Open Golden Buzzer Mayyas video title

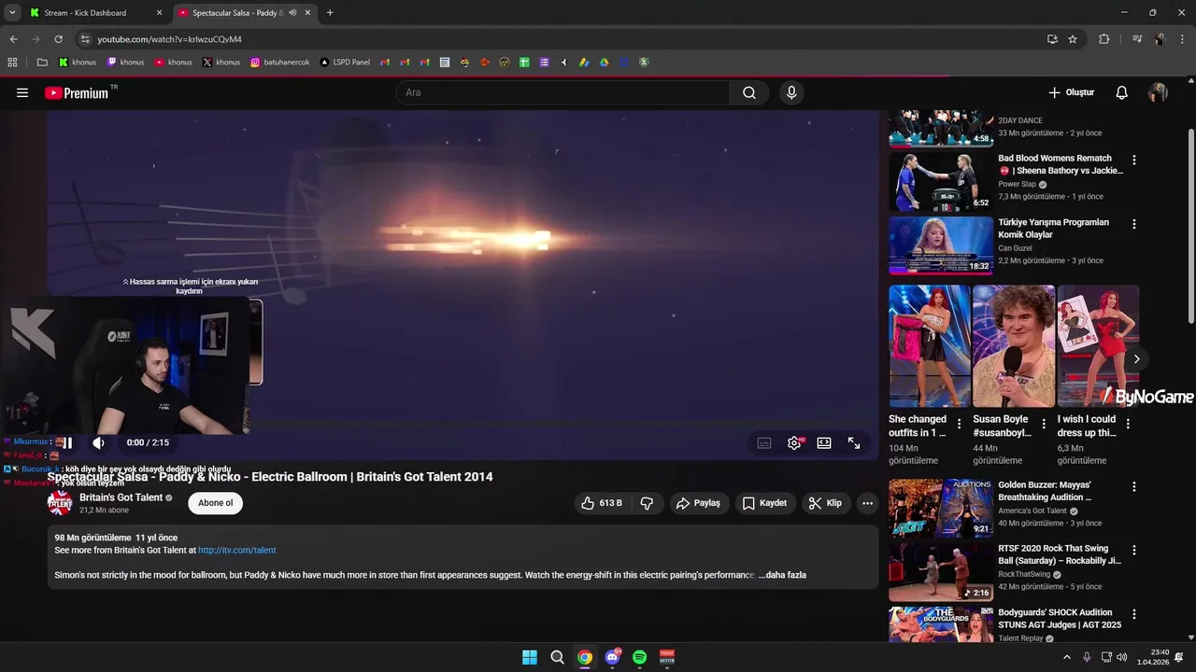(1045, 491)
